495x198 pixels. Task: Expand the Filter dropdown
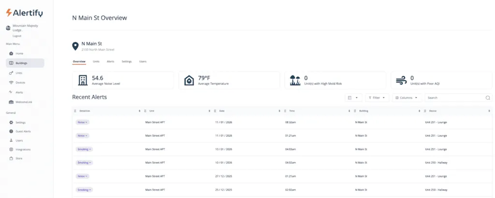[x=377, y=98]
